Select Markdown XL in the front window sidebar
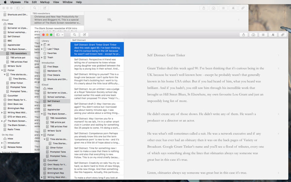 point(54,71)
